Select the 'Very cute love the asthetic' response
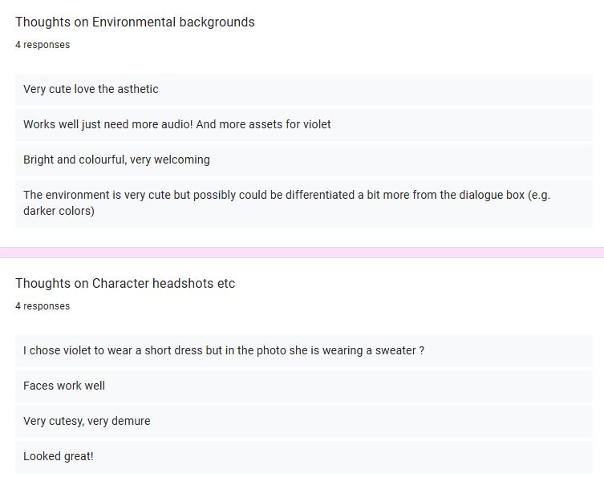The width and height of the screenshot is (604, 477). 303,89
